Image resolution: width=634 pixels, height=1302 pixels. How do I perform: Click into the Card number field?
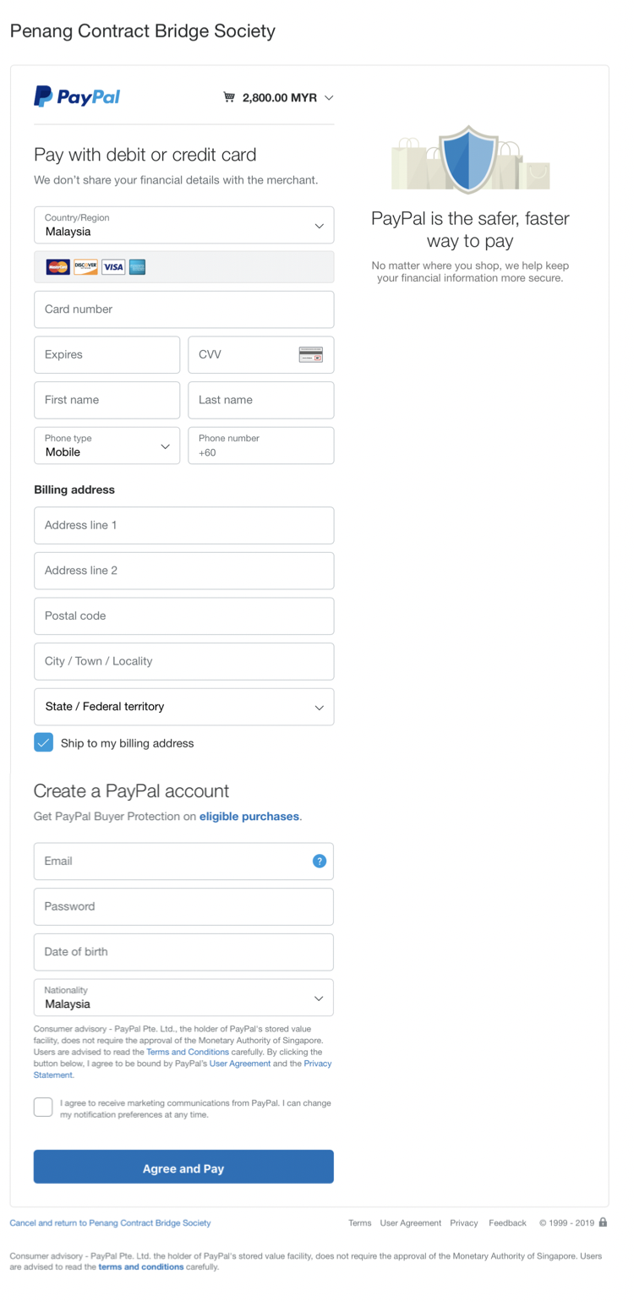click(x=183, y=309)
